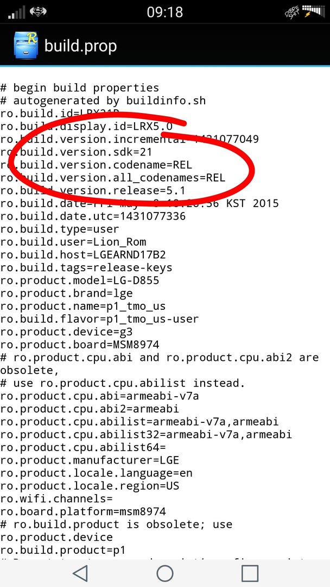This screenshot has height=587, width=330.
Task: Tap the build.prop title text
Action: [81, 46]
